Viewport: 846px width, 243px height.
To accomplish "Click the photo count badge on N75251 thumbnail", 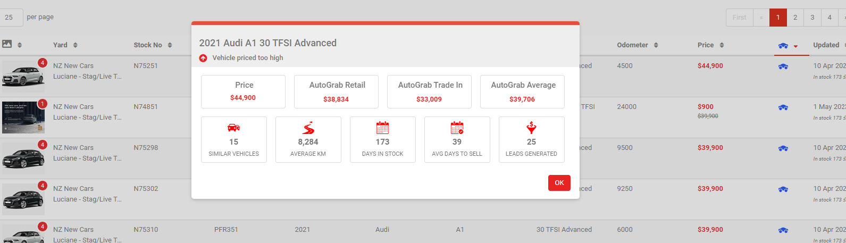I will click(43, 63).
